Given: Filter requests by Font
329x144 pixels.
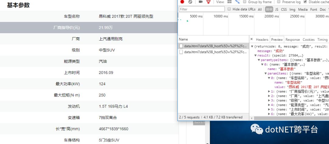Looking at the screenshot, I should pos(314,9).
